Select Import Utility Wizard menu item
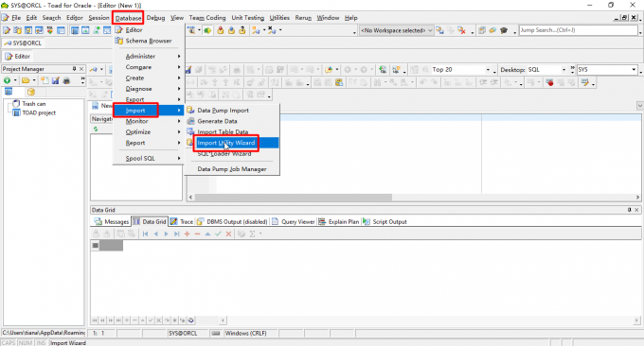Screen dimensions: 644x346 point(232,143)
